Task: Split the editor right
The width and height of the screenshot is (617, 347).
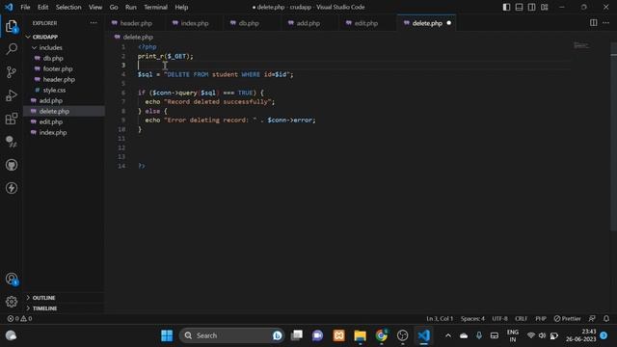Action: pos(594,23)
